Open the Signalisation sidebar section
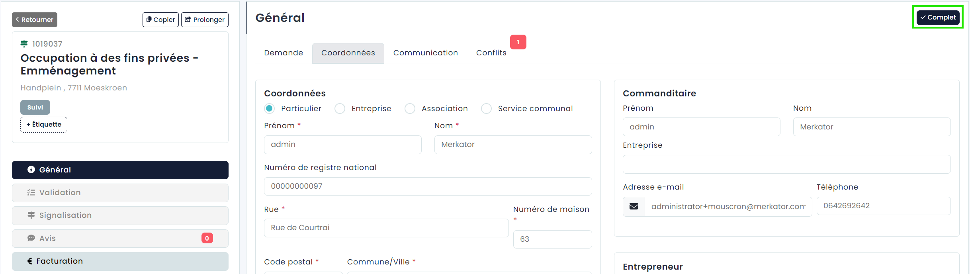 tap(120, 215)
